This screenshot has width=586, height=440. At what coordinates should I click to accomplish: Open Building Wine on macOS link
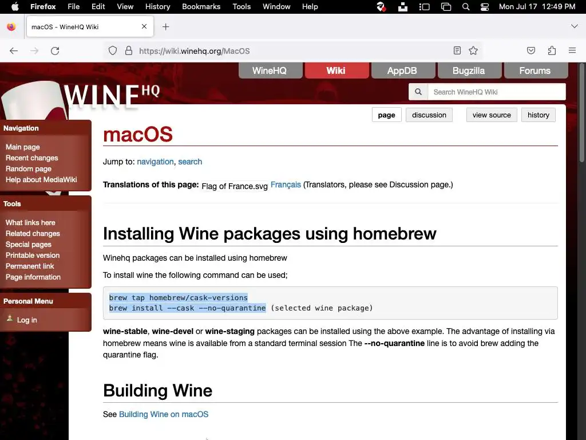tap(164, 414)
